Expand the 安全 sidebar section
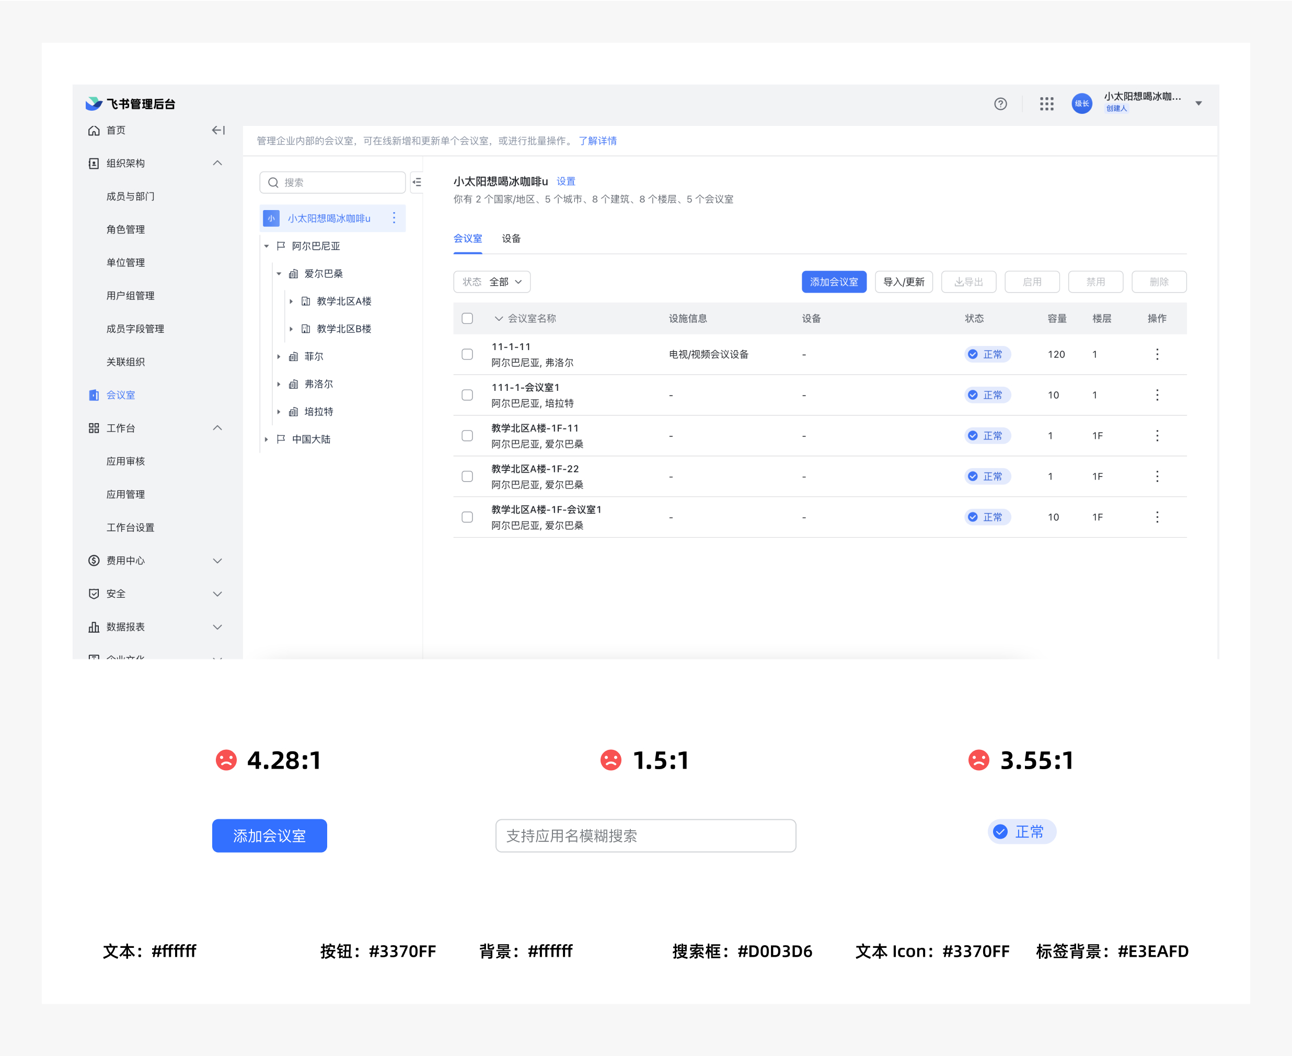This screenshot has height=1056, width=1292. click(x=217, y=594)
